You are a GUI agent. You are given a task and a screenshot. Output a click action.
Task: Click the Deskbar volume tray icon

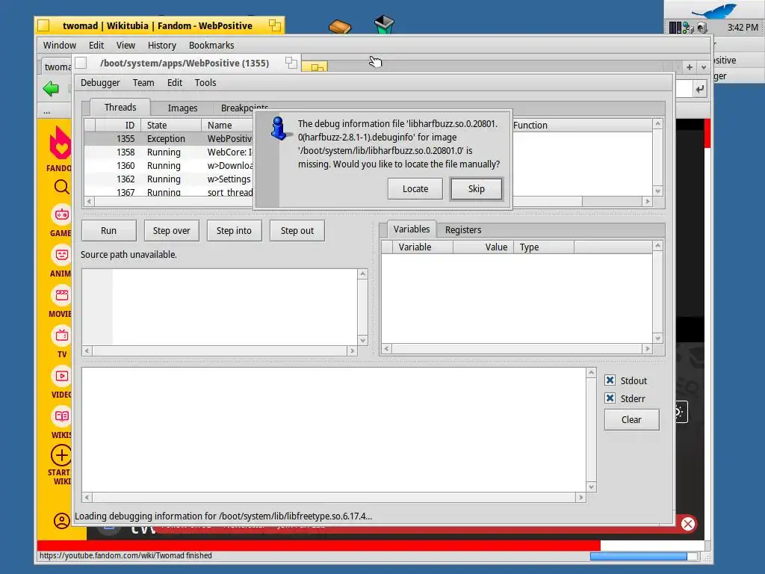701,28
